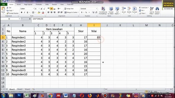
Task: Open the Sheet3 worksheet tab
Action: (27, 89)
